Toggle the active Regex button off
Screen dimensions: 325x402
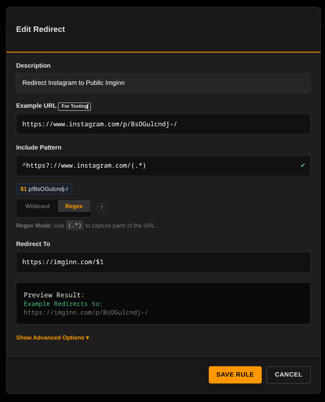pyautogui.click(x=74, y=206)
